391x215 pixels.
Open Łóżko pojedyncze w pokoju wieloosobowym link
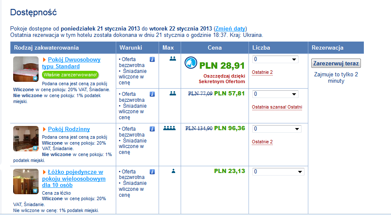pos(74,179)
